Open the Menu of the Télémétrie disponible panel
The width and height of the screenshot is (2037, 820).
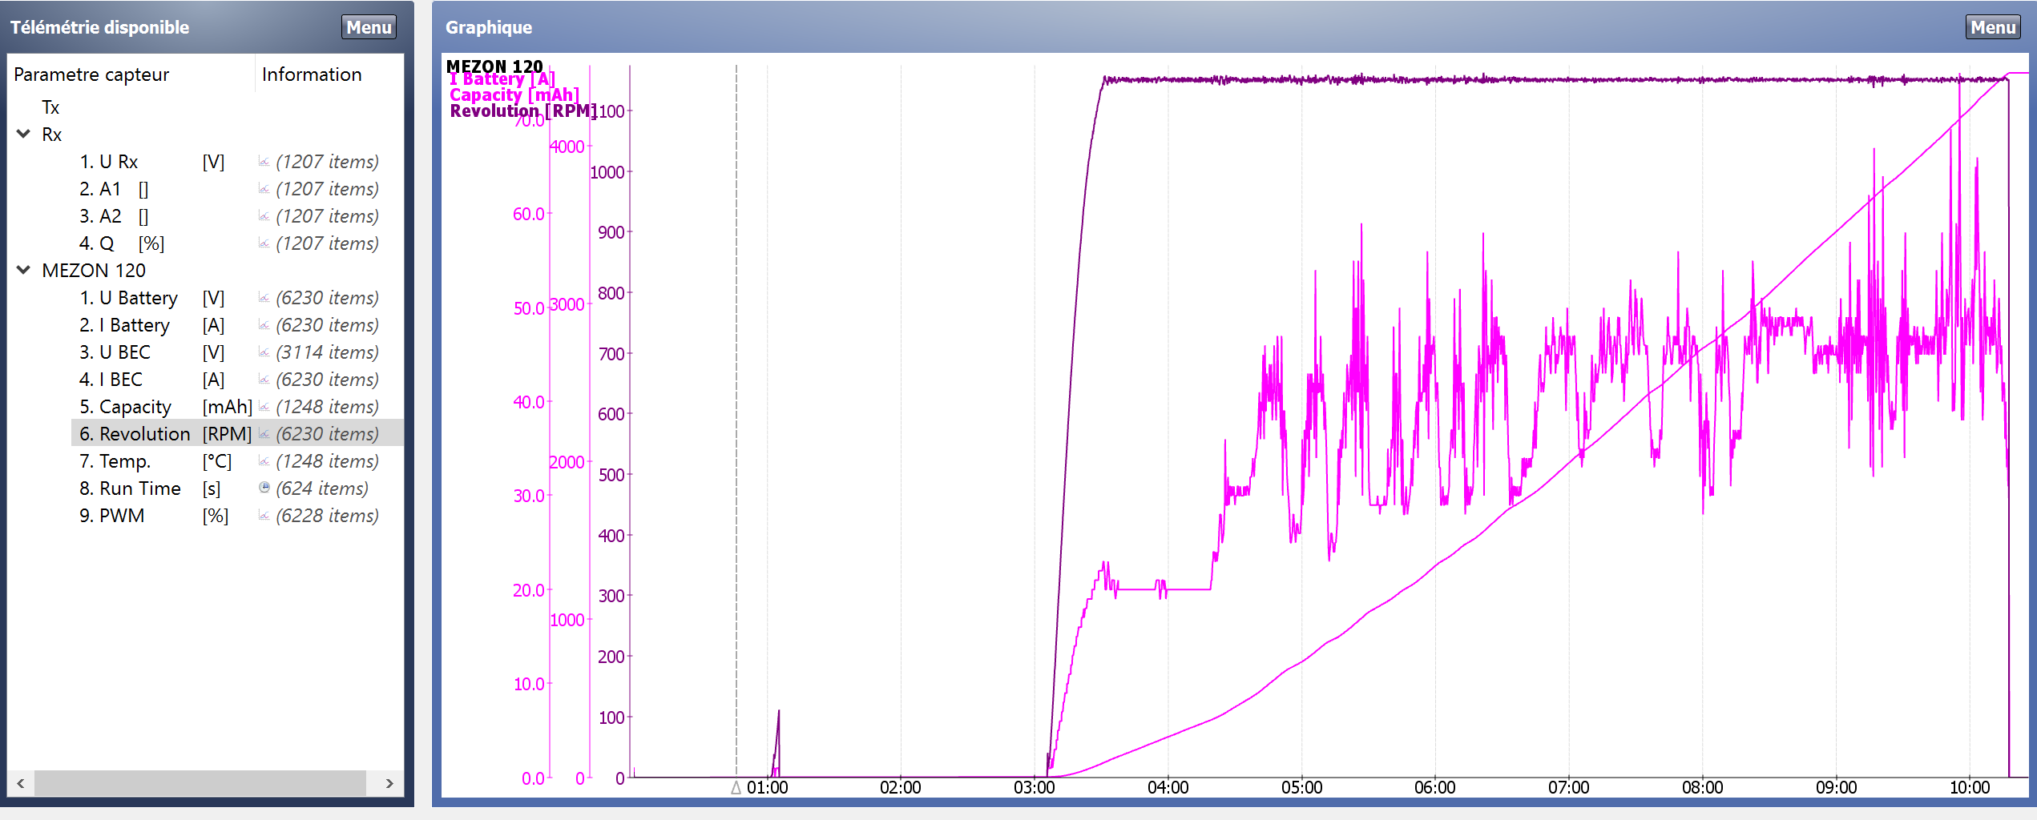point(369,27)
